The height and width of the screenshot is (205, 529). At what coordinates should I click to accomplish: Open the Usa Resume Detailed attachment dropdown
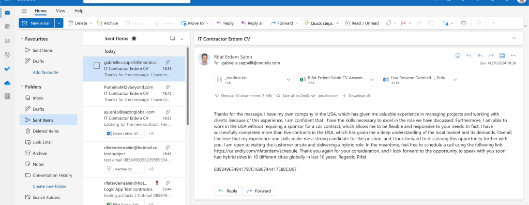[455, 80]
